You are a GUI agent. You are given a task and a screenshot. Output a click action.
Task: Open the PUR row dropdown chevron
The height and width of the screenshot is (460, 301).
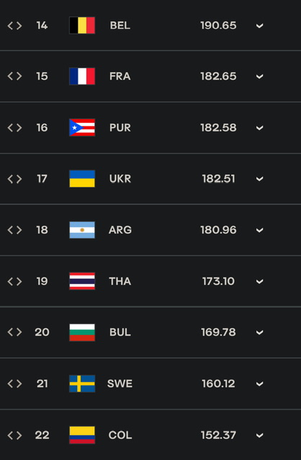259,128
